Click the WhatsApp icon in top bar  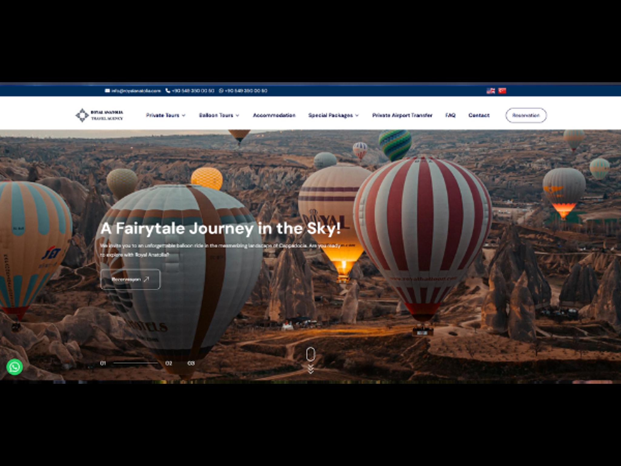(x=221, y=91)
